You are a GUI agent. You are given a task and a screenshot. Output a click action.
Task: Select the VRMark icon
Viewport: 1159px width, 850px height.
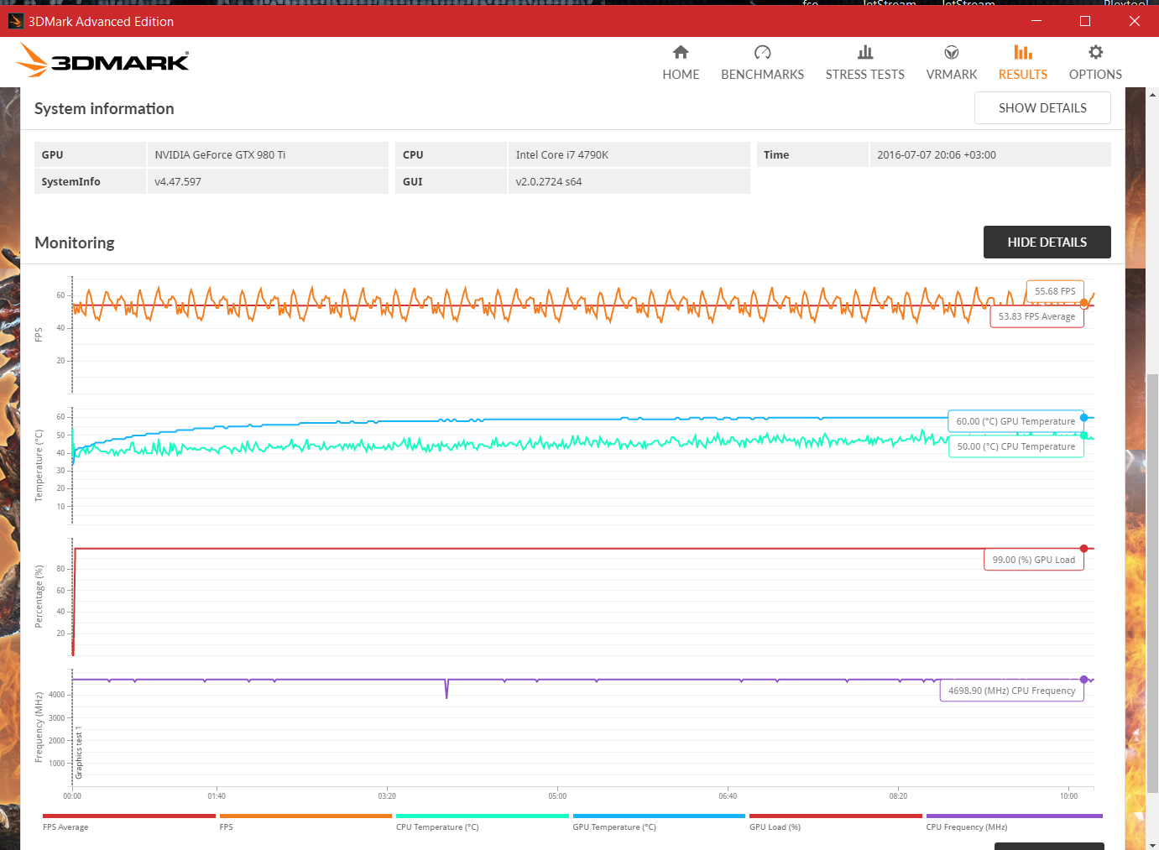coord(952,53)
